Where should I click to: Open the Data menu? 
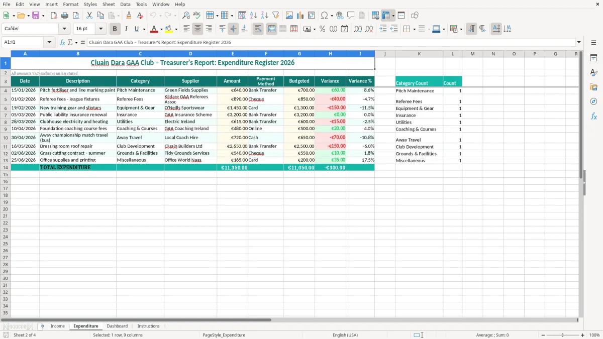coord(125,4)
